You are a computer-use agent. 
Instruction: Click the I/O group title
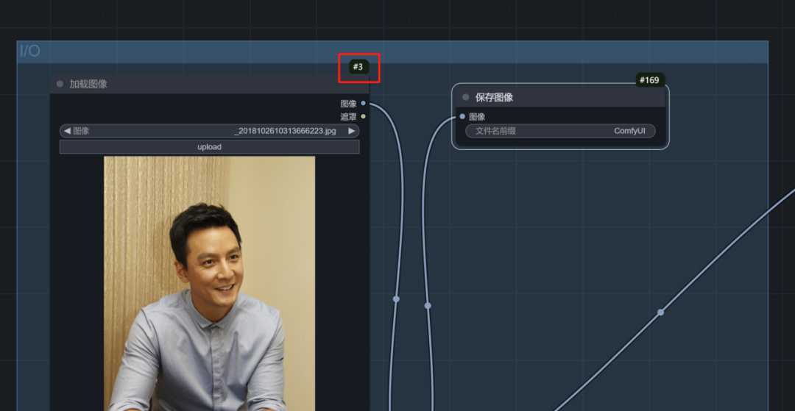(x=30, y=51)
